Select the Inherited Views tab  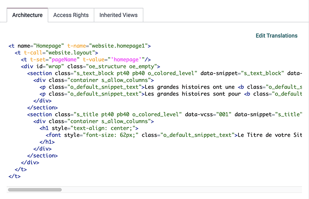[x=118, y=15]
